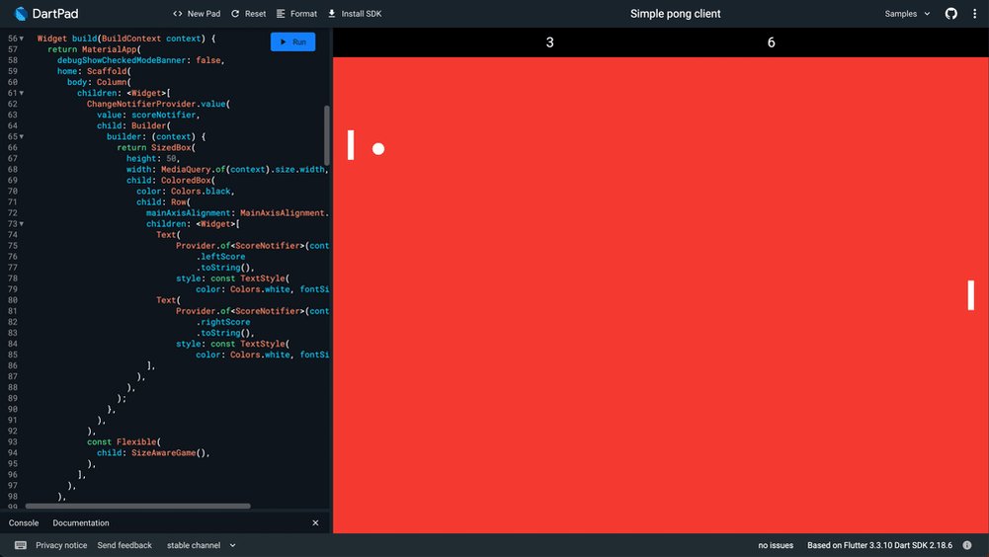Image resolution: width=989 pixels, height=557 pixels.
Task: Click the Reset circular arrow icon
Action: tap(235, 13)
